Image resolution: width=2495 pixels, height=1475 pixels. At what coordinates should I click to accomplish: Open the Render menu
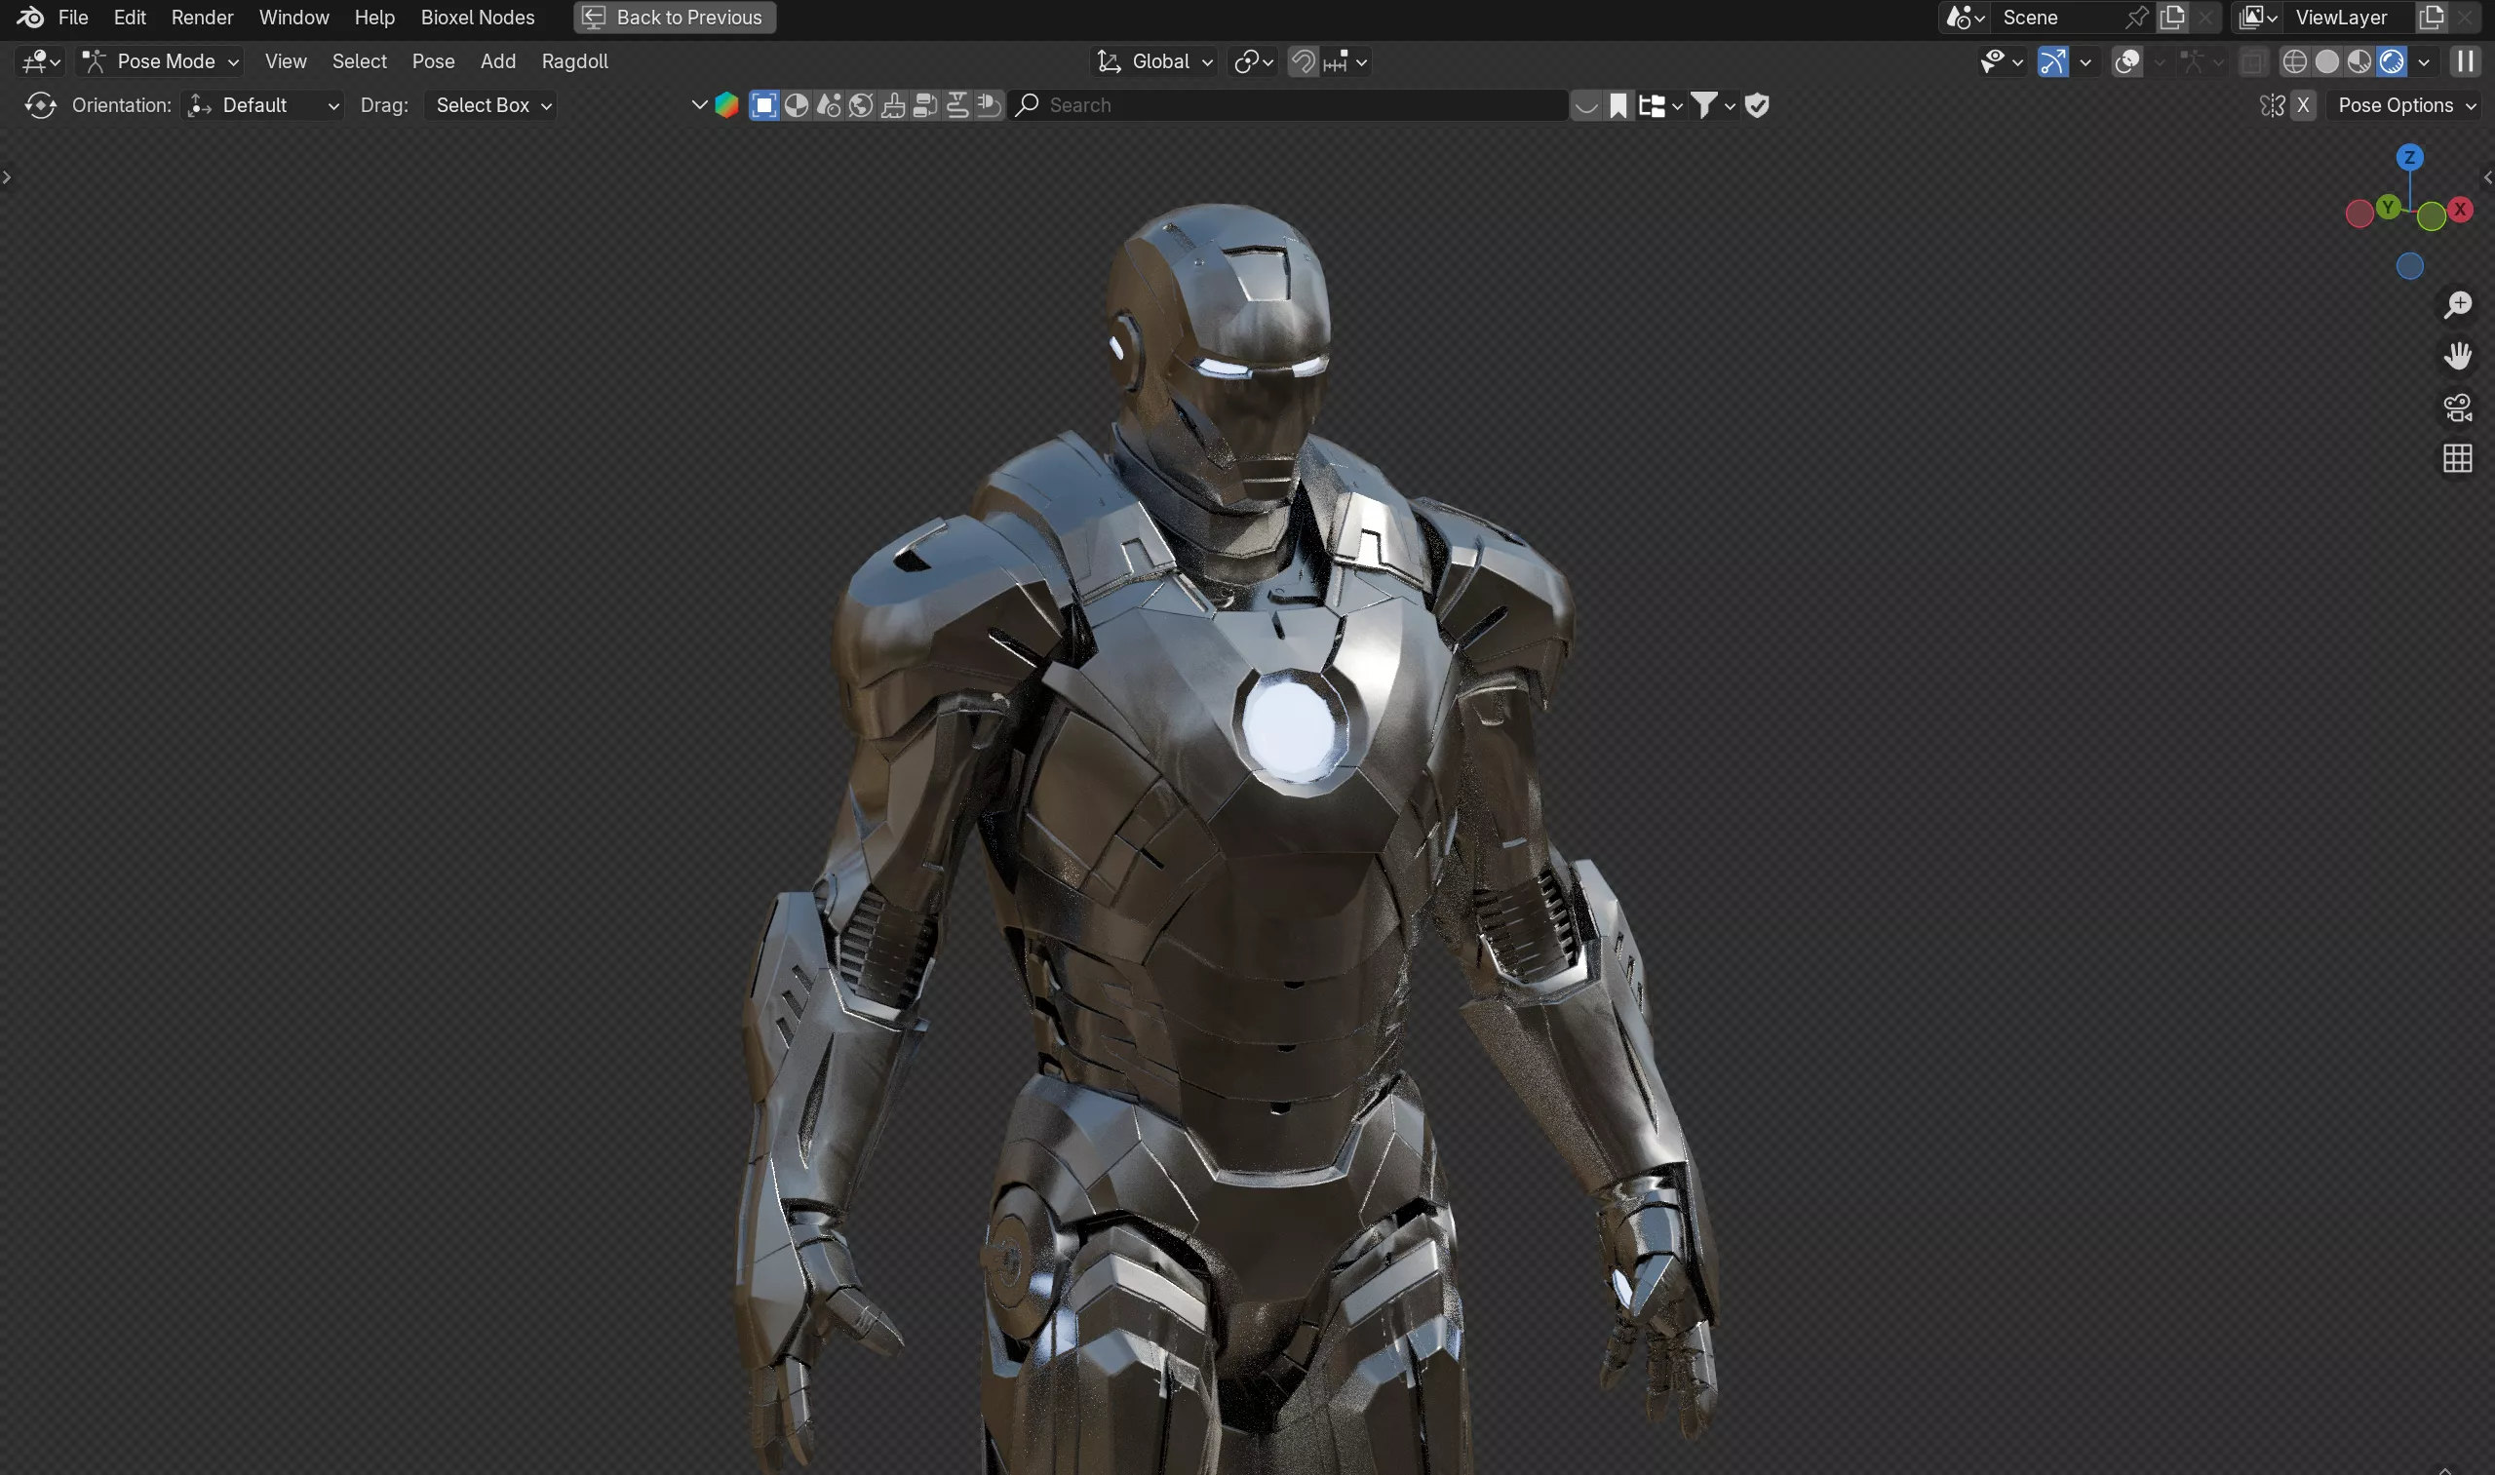click(x=202, y=17)
